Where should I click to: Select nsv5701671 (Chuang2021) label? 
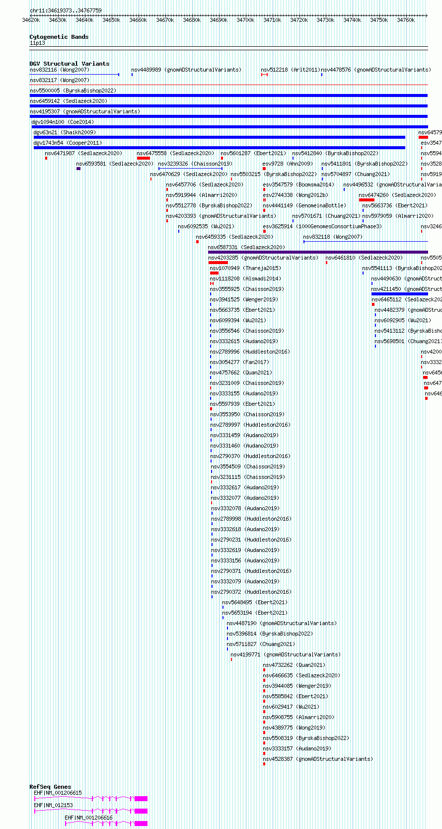coord(326,216)
